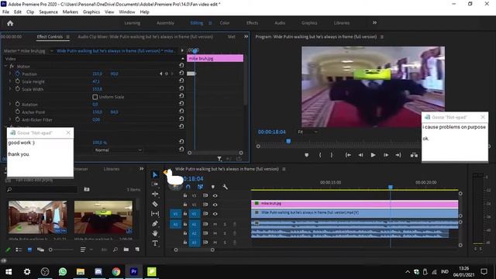Create a New Item in Project panel
Viewport: 496px width, 279px height.
coord(137,250)
